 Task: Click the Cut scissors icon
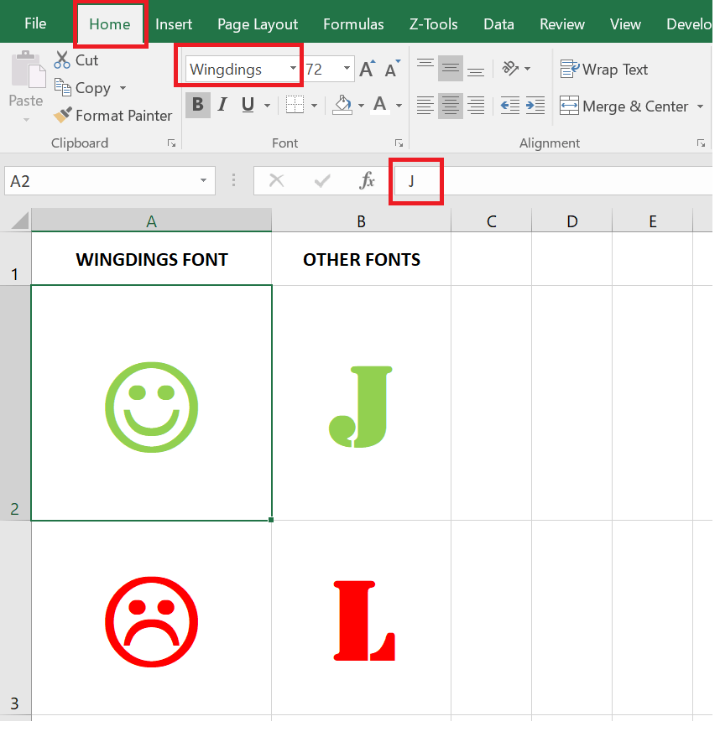click(62, 60)
